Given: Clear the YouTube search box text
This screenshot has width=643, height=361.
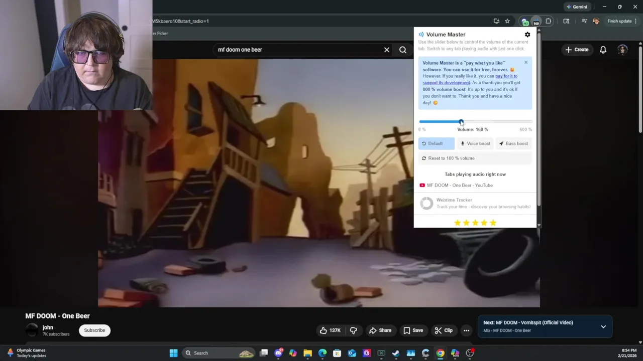Looking at the screenshot, I should pyautogui.click(x=387, y=50).
